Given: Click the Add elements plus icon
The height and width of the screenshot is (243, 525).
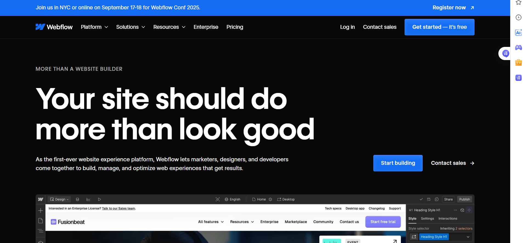Looking at the screenshot, I should tap(41, 211).
